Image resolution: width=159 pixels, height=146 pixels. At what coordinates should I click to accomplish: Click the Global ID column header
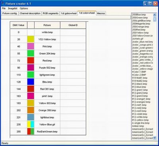(x=73, y=25)
